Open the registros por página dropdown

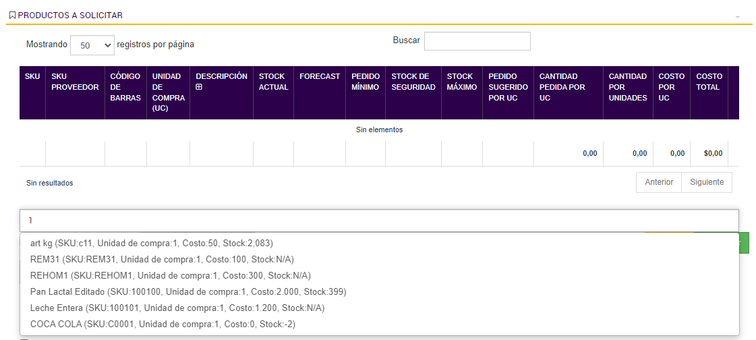[92, 45]
